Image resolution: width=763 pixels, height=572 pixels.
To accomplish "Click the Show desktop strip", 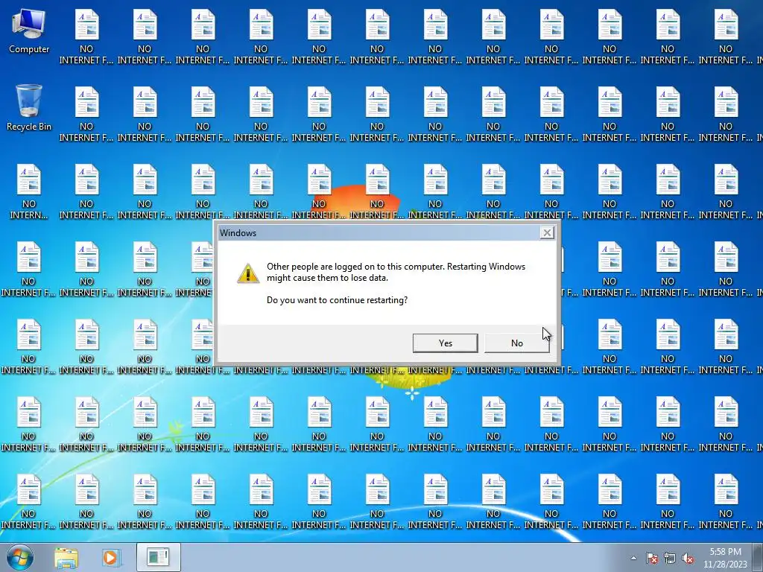I will 758,557.
